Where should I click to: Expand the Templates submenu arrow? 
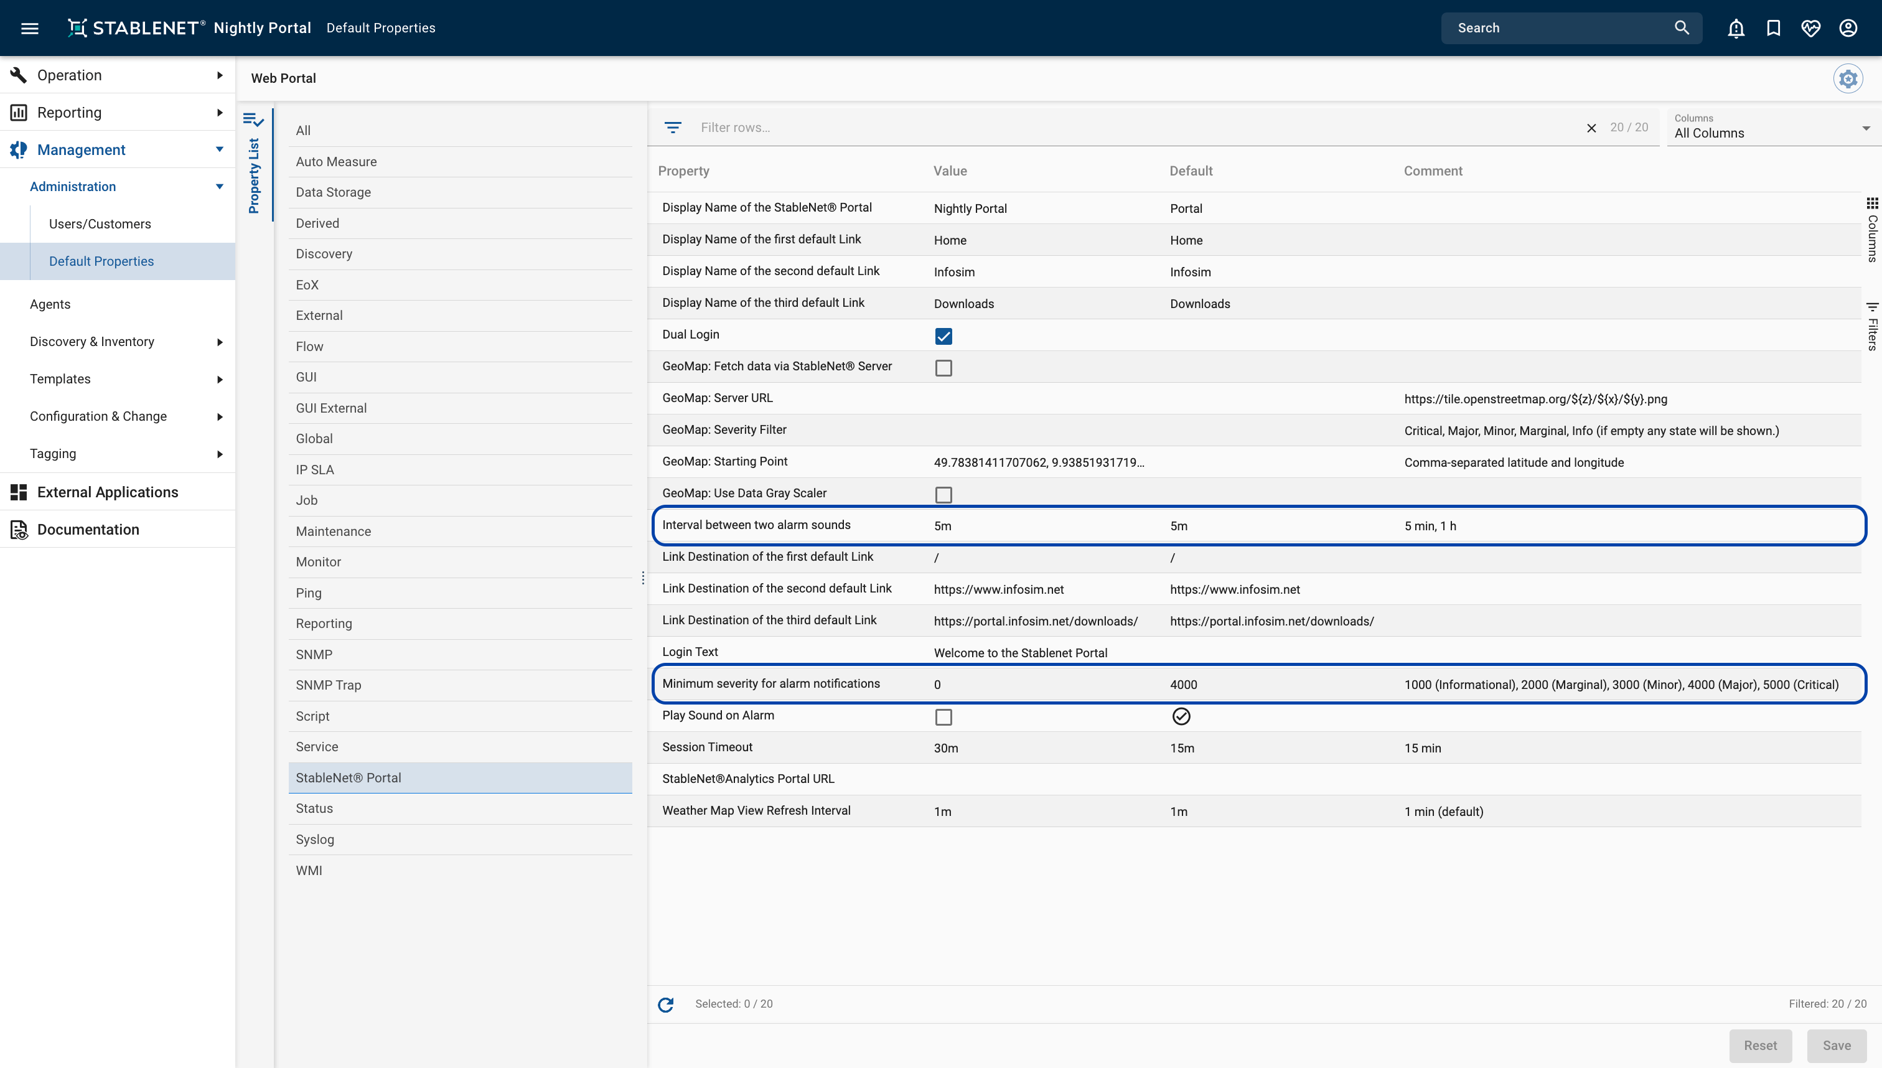(x=219, y=379)
